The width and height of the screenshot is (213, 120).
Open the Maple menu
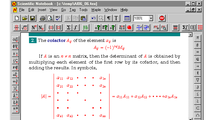pos(96,10)
